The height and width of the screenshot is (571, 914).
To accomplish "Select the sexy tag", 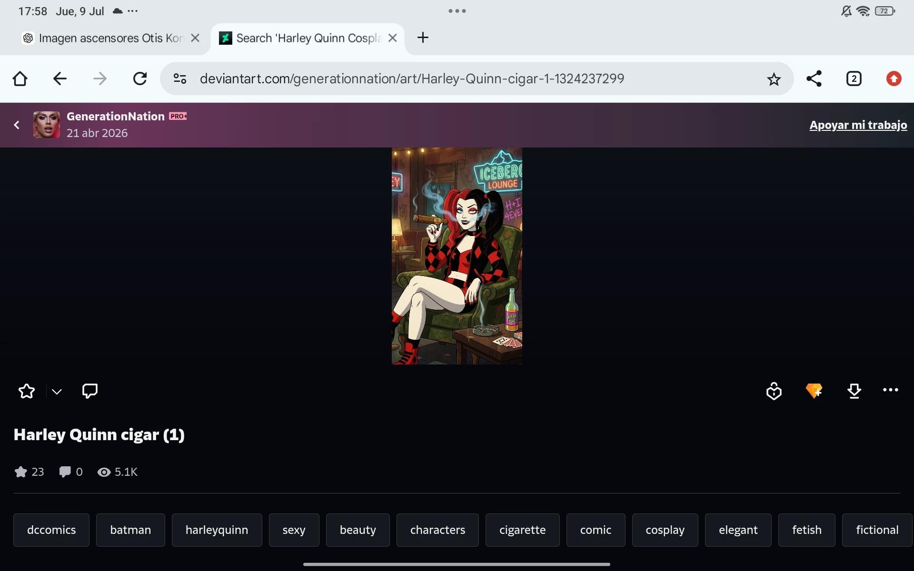I will (294, 530).
